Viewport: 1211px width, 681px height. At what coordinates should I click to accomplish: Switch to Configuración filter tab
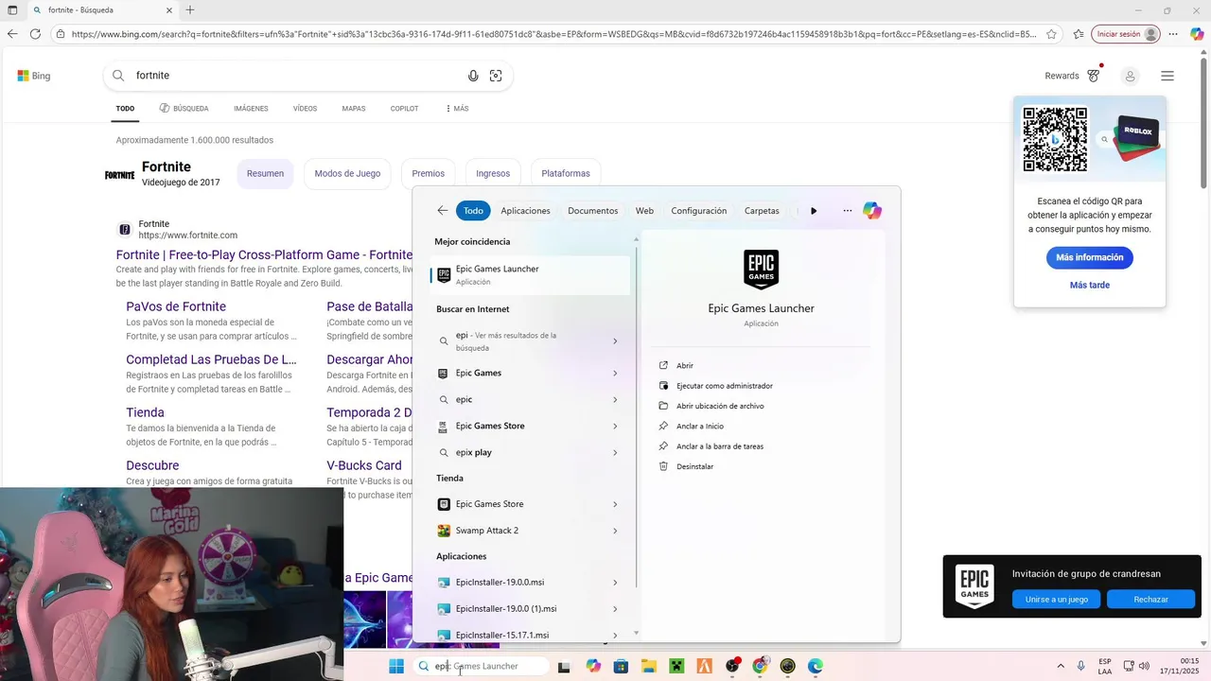click(699, 211)
